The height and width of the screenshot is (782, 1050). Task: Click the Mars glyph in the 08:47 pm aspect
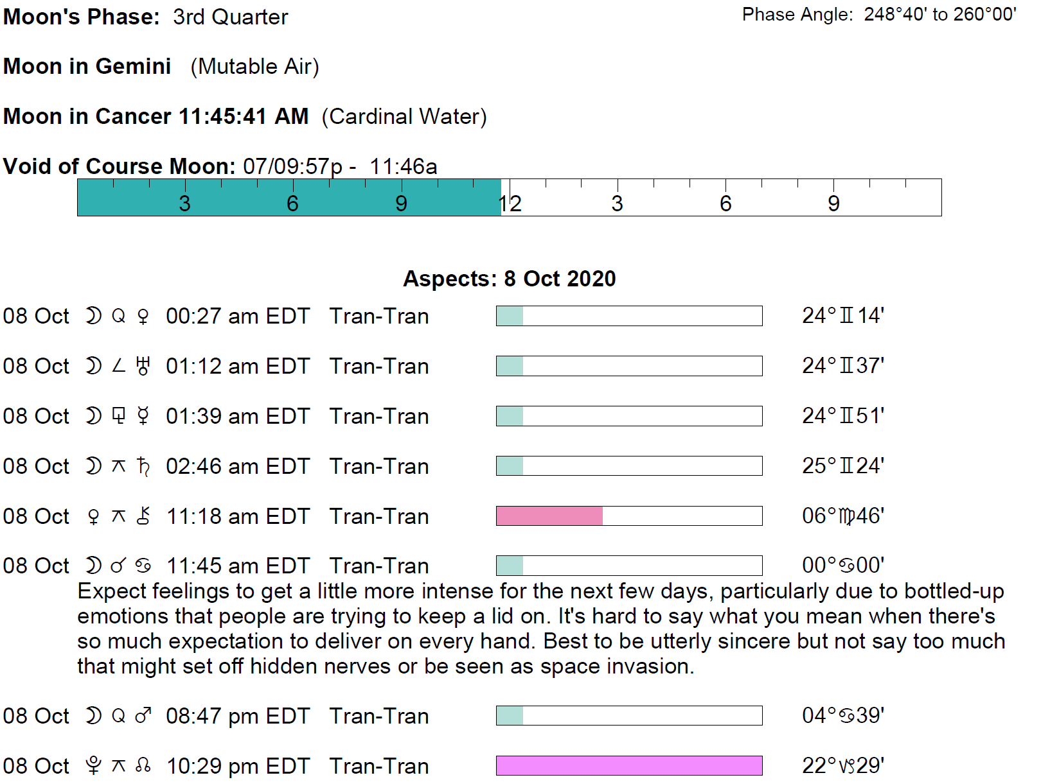(143, 715)
